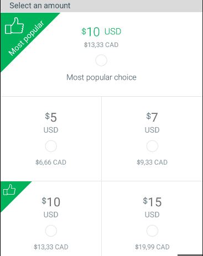Click the 'Select an amount' header
This screenshot has height=256, width=203.
[x=40, y=6]
